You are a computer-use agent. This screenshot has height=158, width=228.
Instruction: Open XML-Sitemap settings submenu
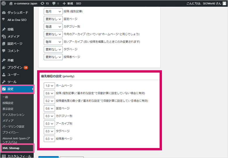tap(11, 148)
